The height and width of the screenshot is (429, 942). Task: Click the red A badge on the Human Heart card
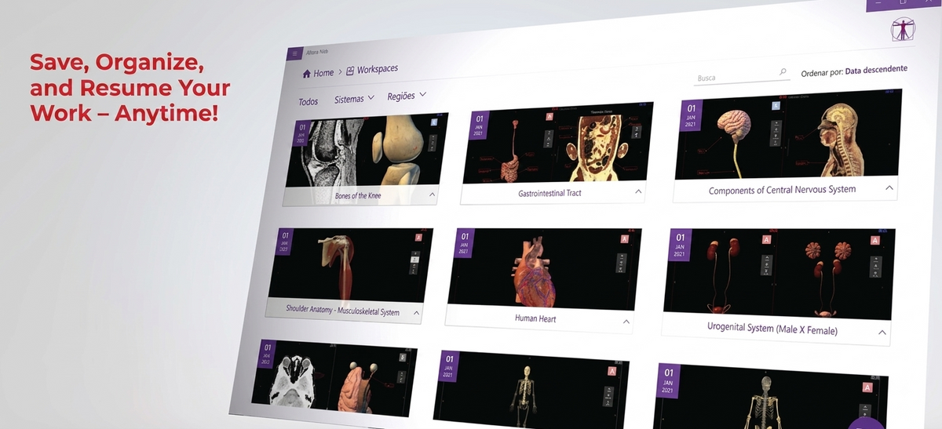coord(625,238)
